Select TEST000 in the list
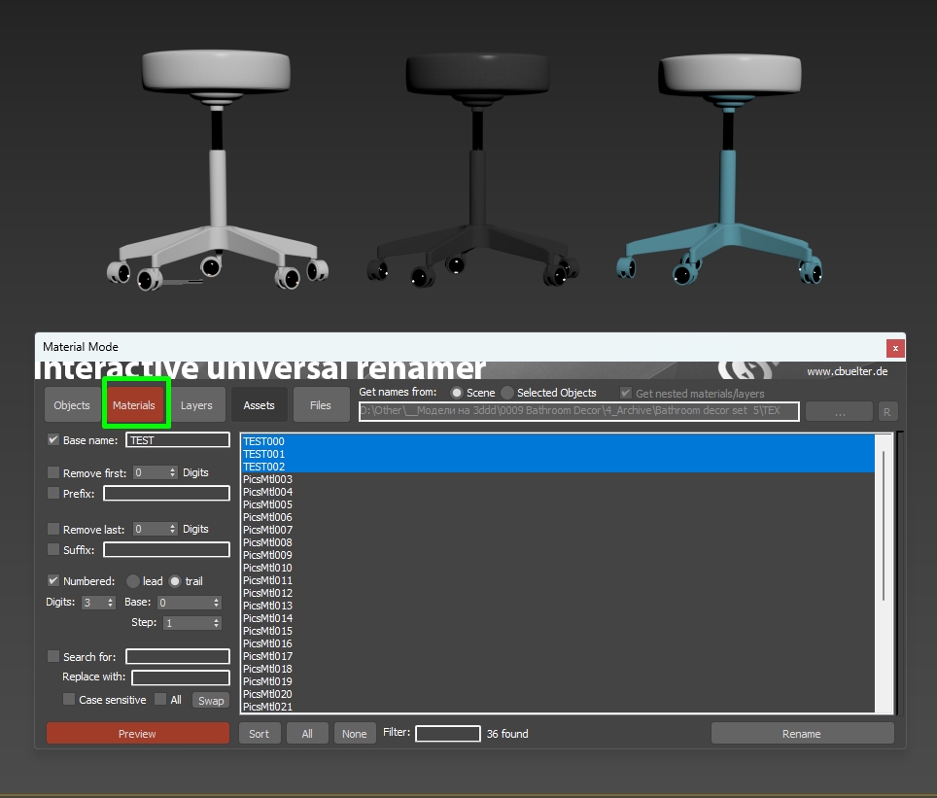Viewport: 937px width, 798px height. (x=558, y=441)
